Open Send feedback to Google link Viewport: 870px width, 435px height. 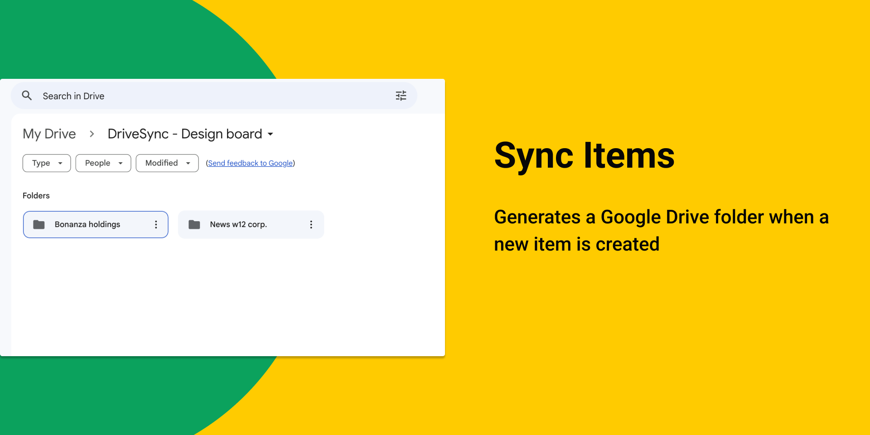pos(251,163)
